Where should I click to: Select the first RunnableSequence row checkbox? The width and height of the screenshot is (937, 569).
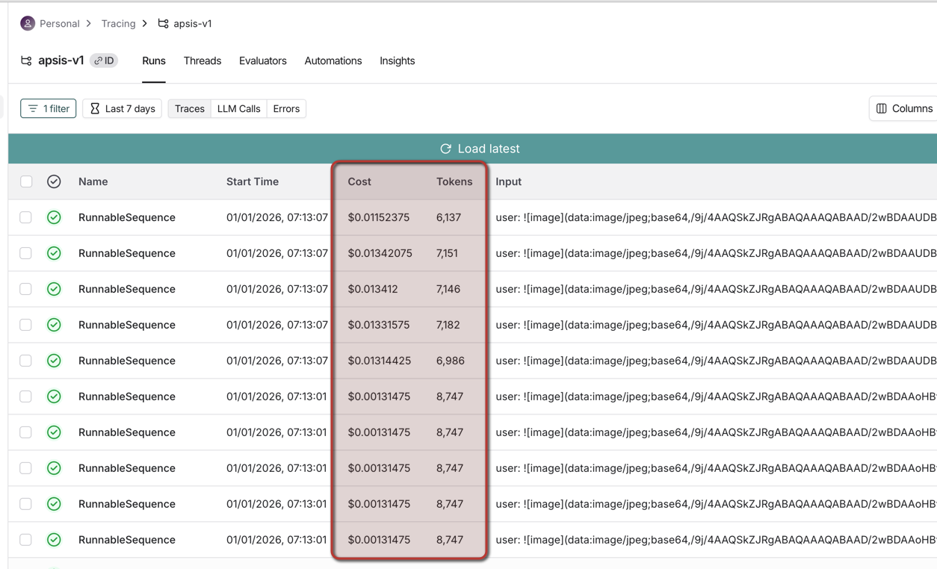[x=25, y=217]
